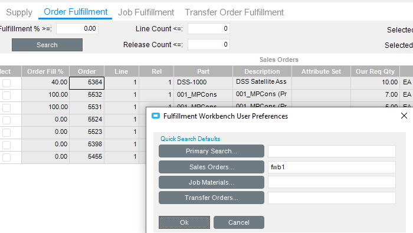
Task: Select order cell 5455
Action: pyautogui.click(x=87, y=157)
